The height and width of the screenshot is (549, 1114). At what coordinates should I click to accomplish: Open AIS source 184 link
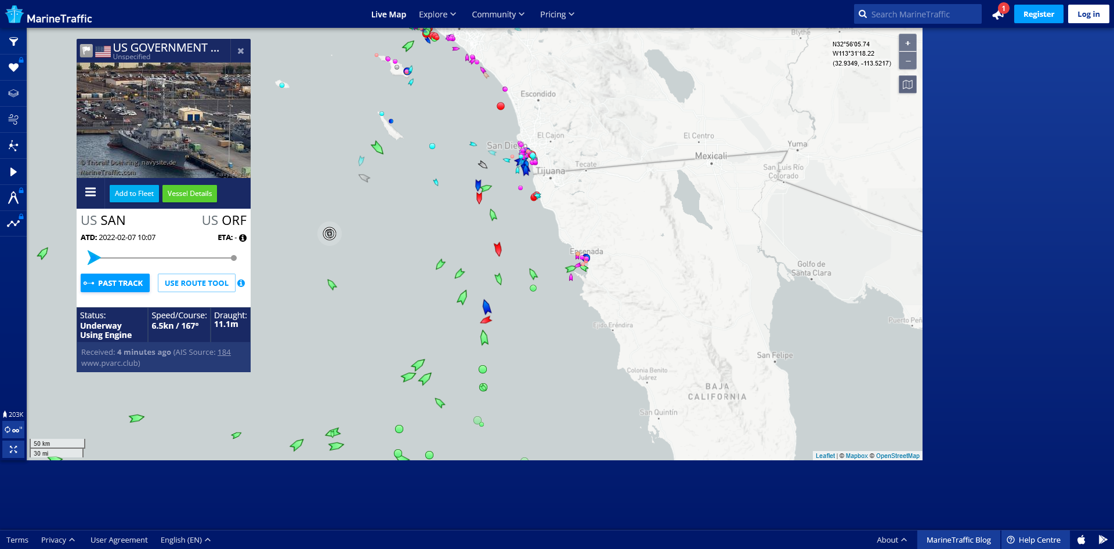tap(224, 352)
